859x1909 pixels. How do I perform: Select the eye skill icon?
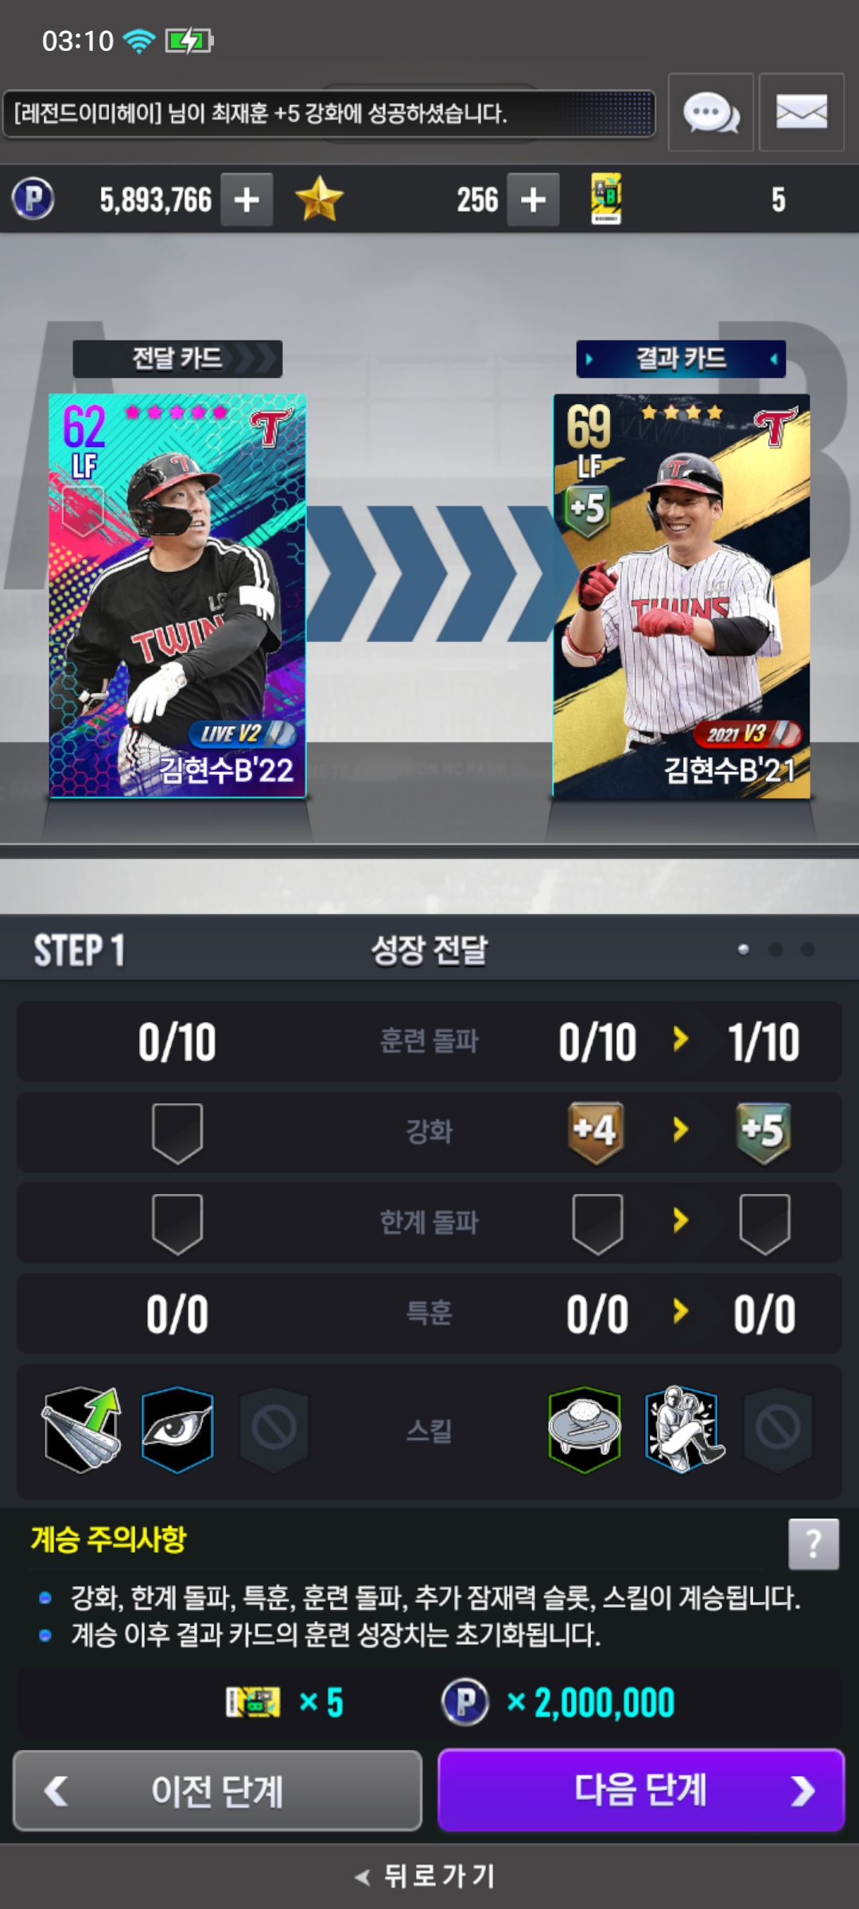[177, 1430]
